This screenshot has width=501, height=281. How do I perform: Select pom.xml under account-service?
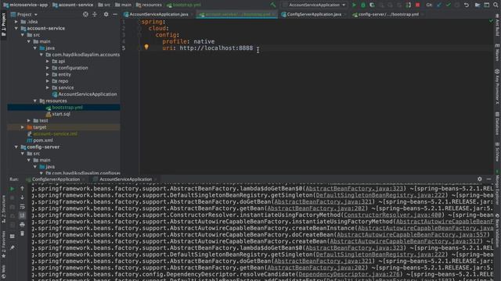tap(43, 140)
